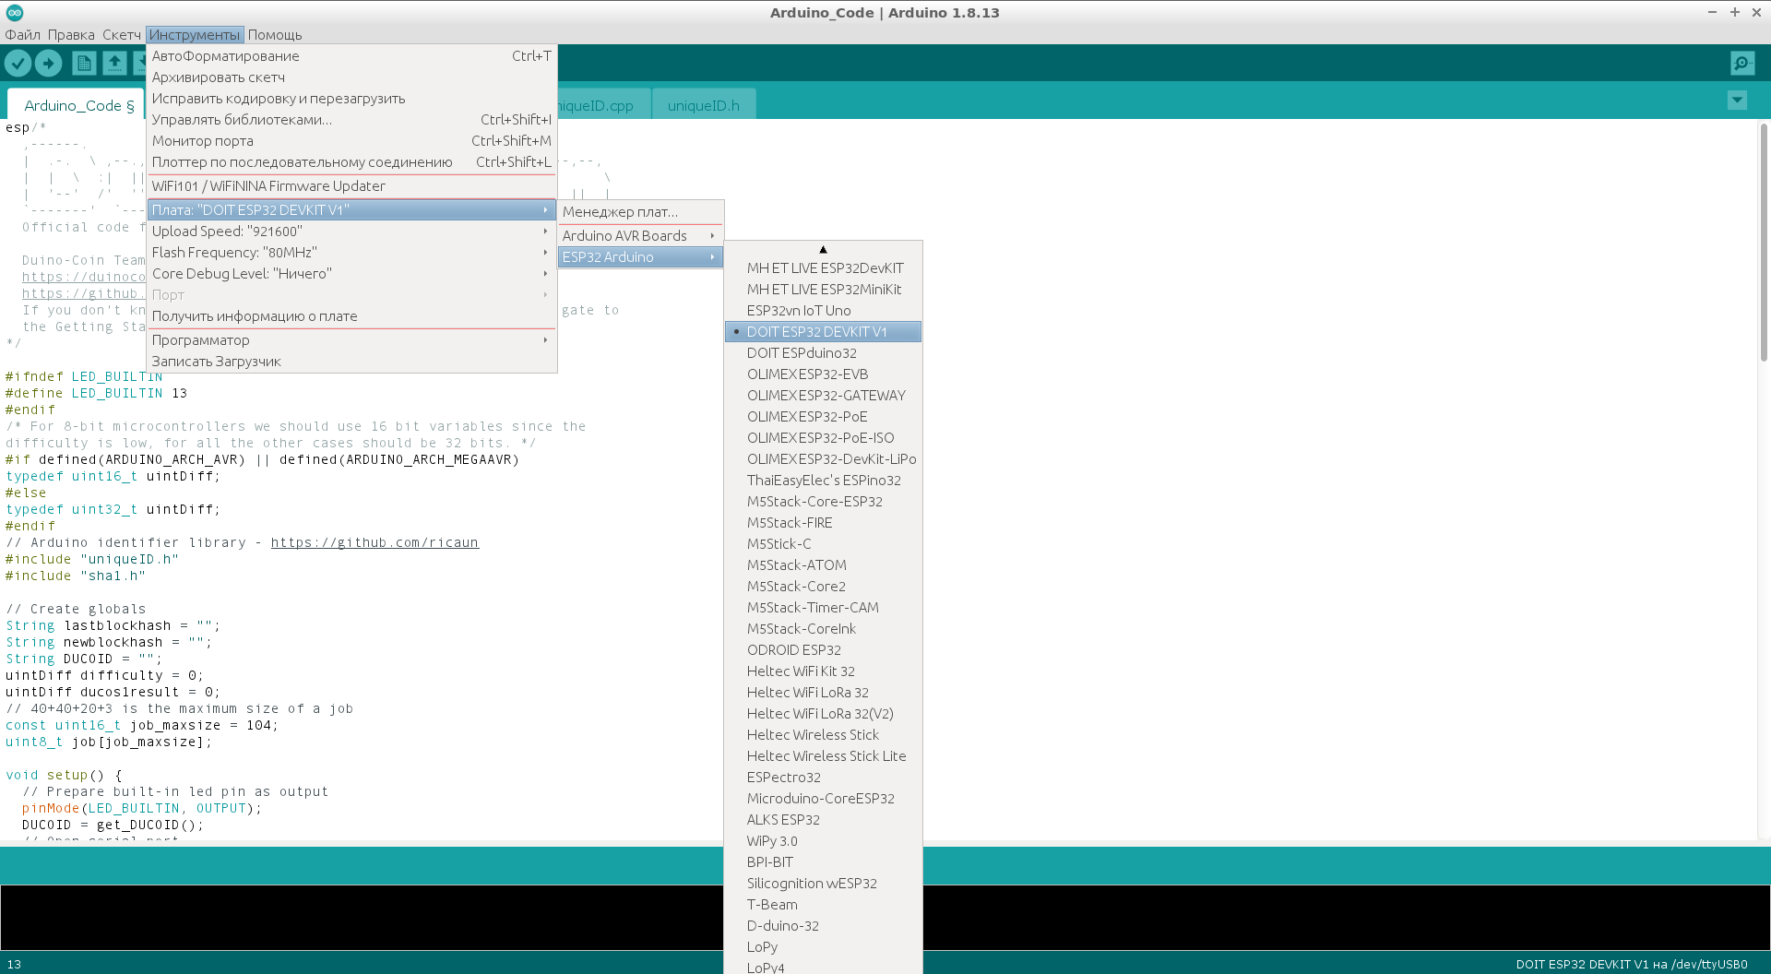Expand the Flash Frequency "80MHz" submenu
The width and height of the screenshot is (1771, 974).
point(351,252)
